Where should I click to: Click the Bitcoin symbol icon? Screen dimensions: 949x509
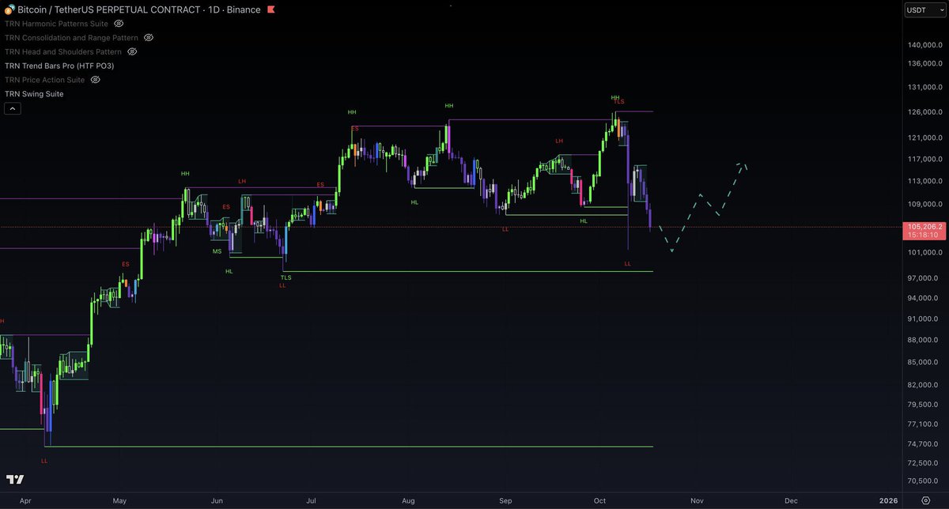[9, 9]
